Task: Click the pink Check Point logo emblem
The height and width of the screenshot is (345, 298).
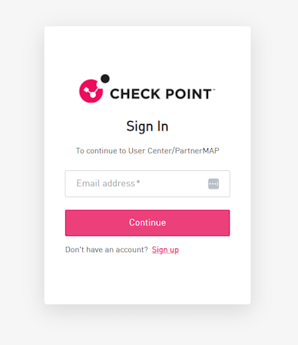Action: click(91, 91)
